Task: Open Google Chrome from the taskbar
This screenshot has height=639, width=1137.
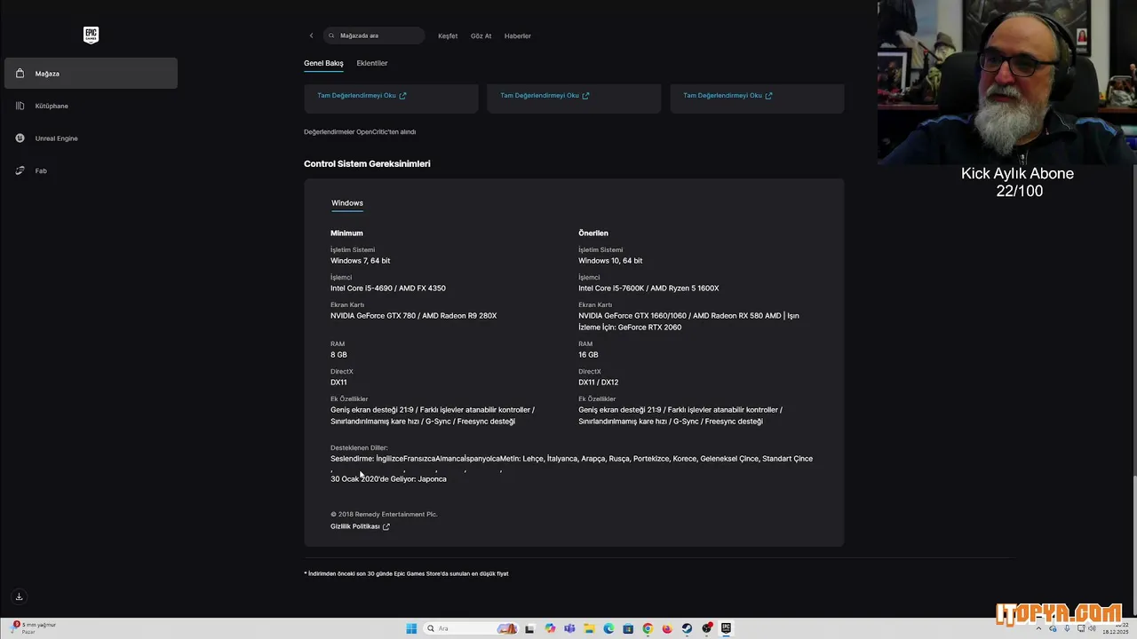Action: [648, 628]
